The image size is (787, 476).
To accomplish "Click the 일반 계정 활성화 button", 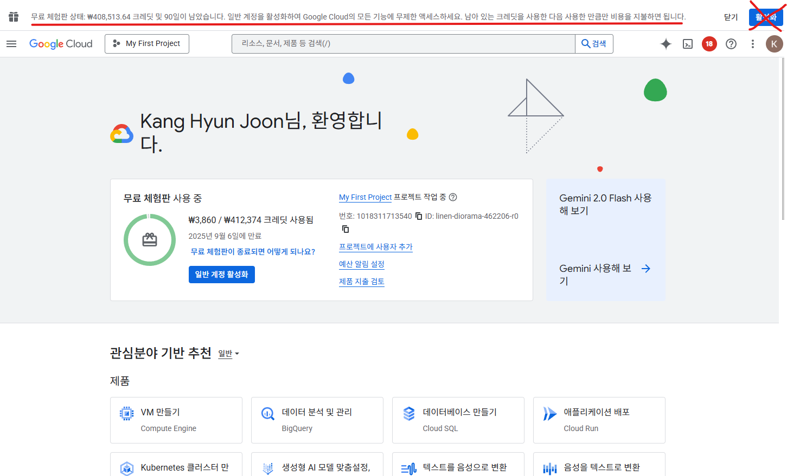I will (x=222, y=275).
